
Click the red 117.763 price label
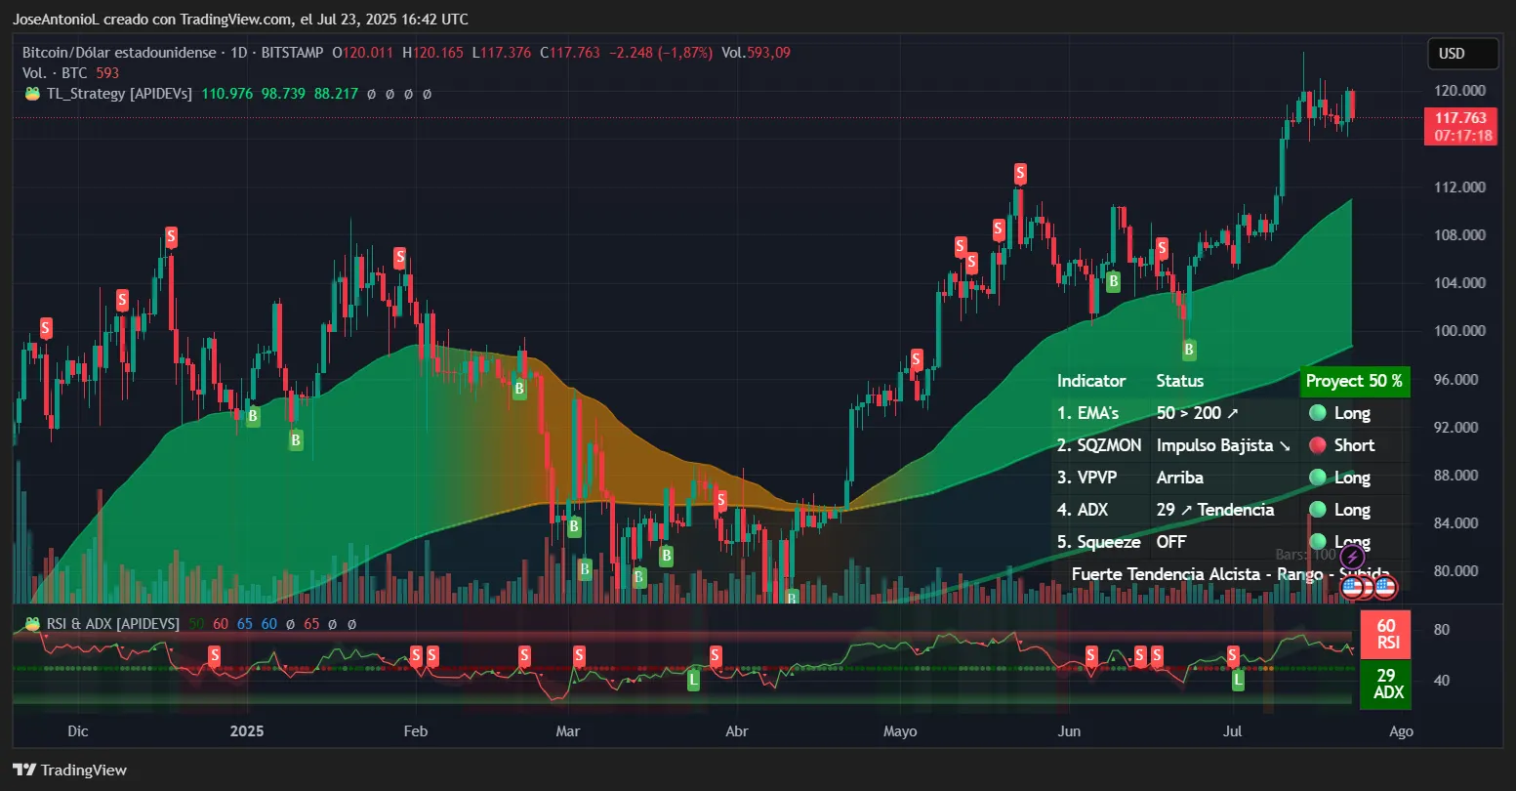coord(1460,118)
